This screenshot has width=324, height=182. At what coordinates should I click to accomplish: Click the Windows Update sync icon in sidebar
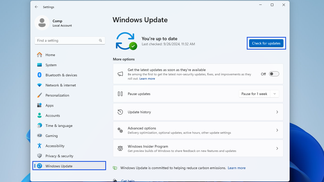click(x=39, y=166)
